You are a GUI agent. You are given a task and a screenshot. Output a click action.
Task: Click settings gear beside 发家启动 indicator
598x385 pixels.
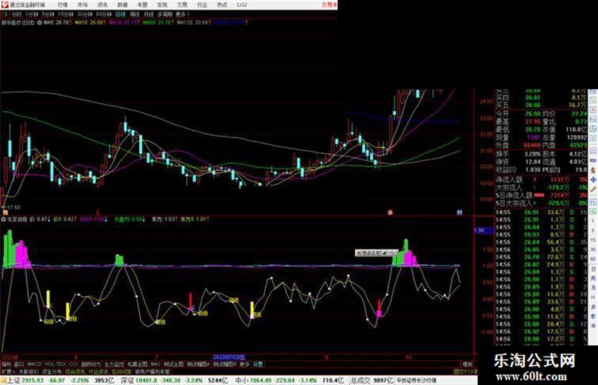[x=4, y=219]
